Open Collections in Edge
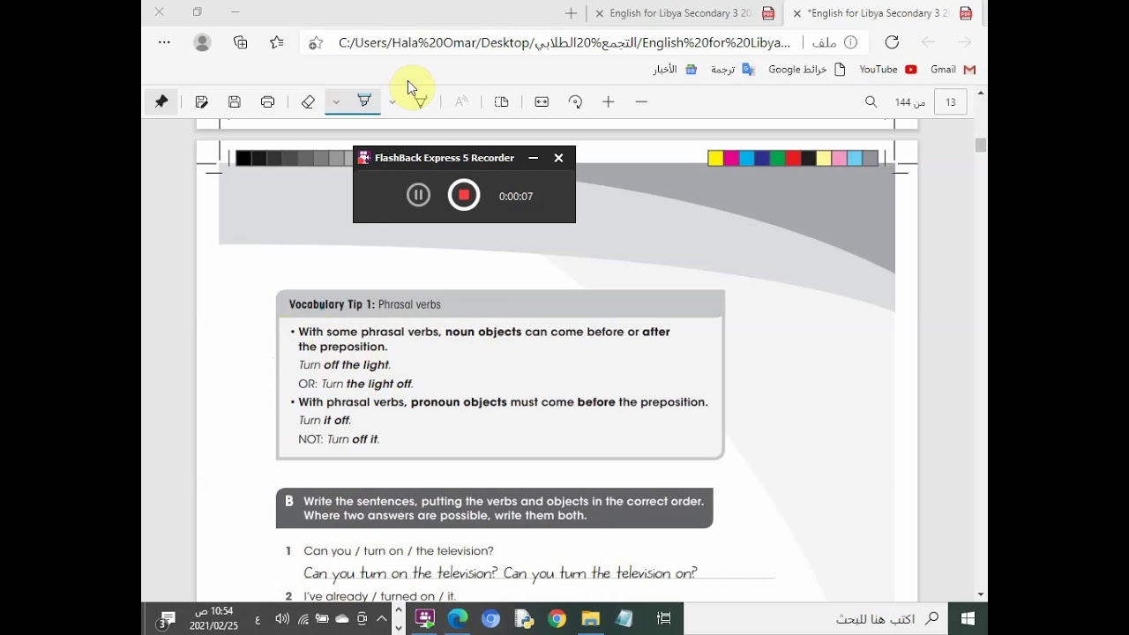 240,42
